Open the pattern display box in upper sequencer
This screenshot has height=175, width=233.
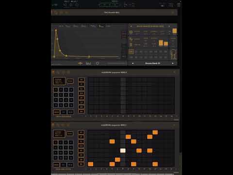(x=59, y=81)
